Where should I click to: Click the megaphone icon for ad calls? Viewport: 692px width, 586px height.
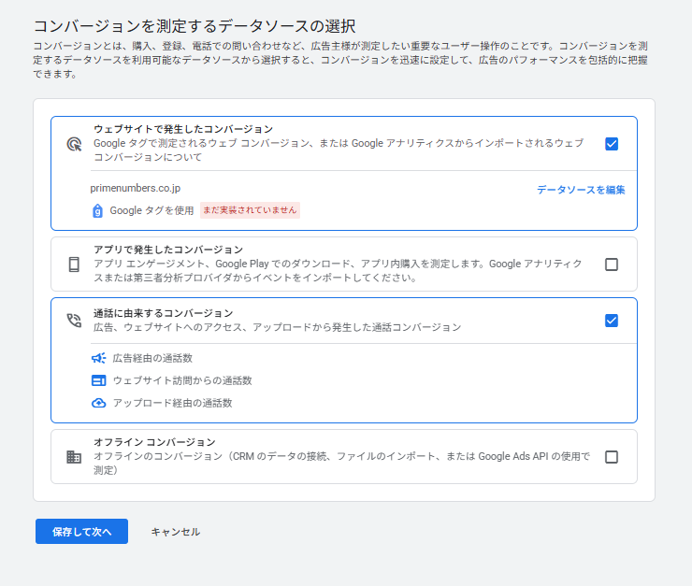click(99, 358)
